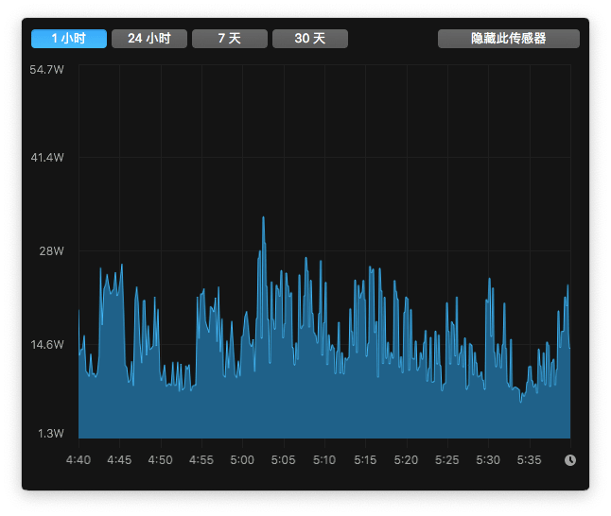Click the 4:40 time label
The height and width of the screenshot is (516, 611).
[x=79, y=460]
